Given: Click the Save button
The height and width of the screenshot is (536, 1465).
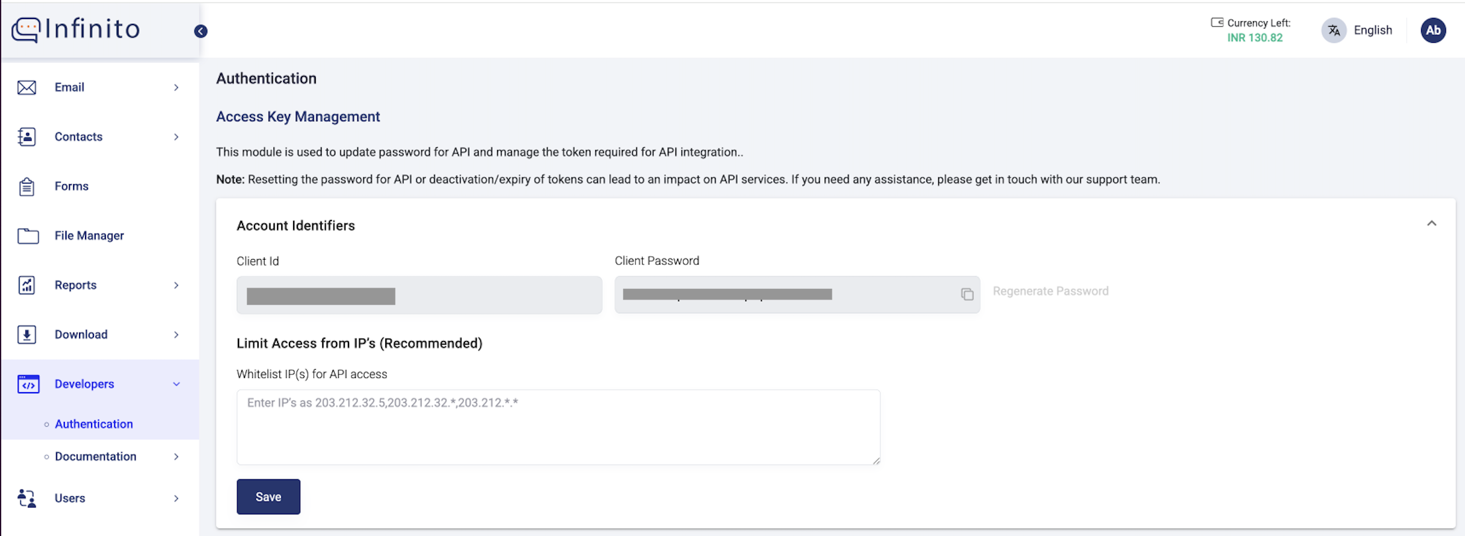Looking at the screenshot, I should (x=268, y=497).
